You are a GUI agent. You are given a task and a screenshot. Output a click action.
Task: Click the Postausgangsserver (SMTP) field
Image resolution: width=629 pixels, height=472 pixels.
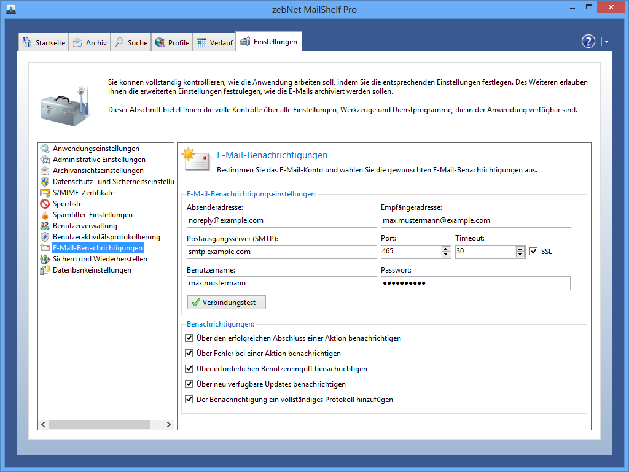[281, 252]
